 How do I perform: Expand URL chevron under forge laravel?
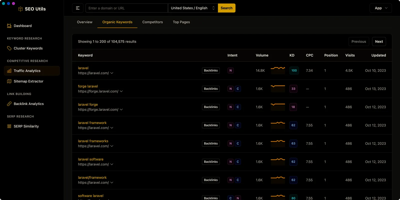point(121,91)
